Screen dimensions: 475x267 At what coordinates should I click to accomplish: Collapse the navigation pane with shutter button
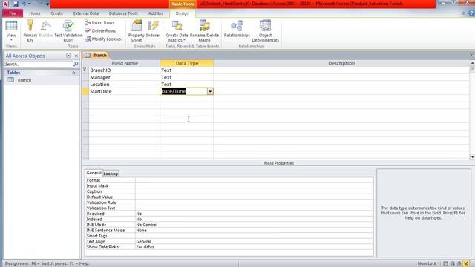coord(76,56)
